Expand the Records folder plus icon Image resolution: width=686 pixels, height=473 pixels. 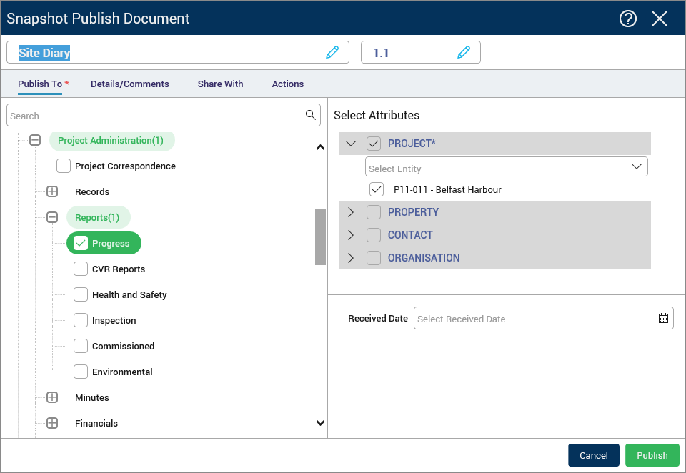click(52, 191)
